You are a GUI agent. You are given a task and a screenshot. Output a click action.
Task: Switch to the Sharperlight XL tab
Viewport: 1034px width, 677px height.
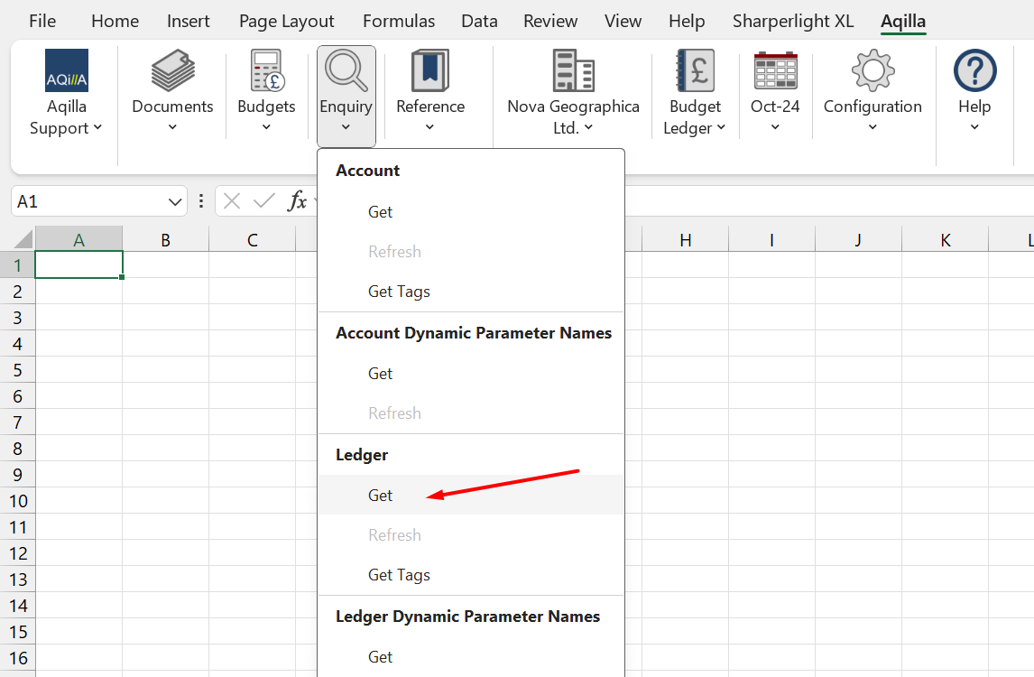coord(792,21)
